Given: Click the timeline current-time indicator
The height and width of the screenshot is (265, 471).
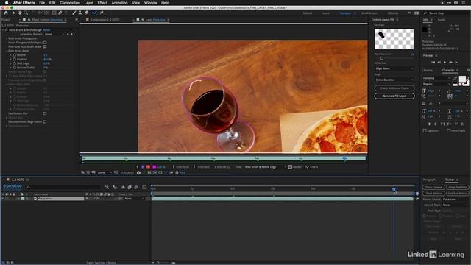Looking at the screenshot, I should (394, 189).
